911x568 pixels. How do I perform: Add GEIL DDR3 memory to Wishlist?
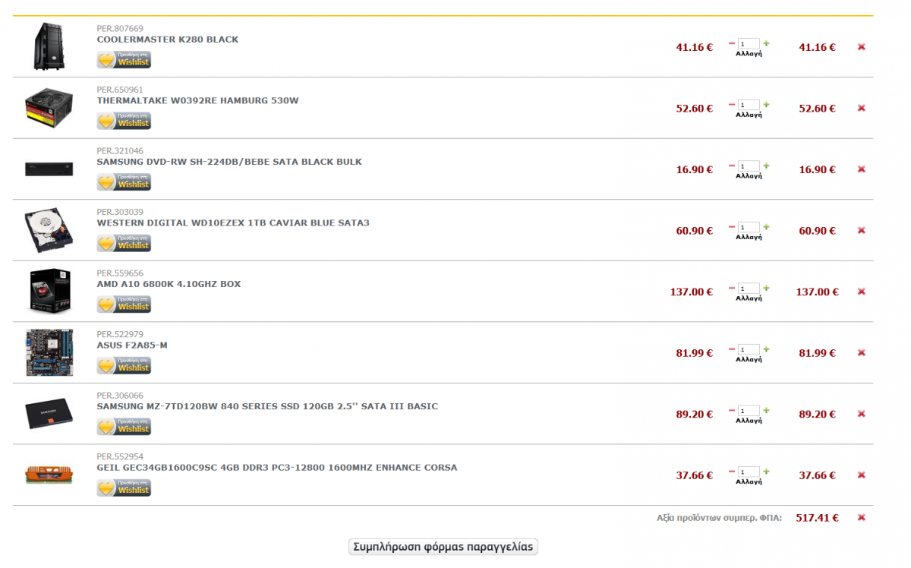tap(124, 488)
